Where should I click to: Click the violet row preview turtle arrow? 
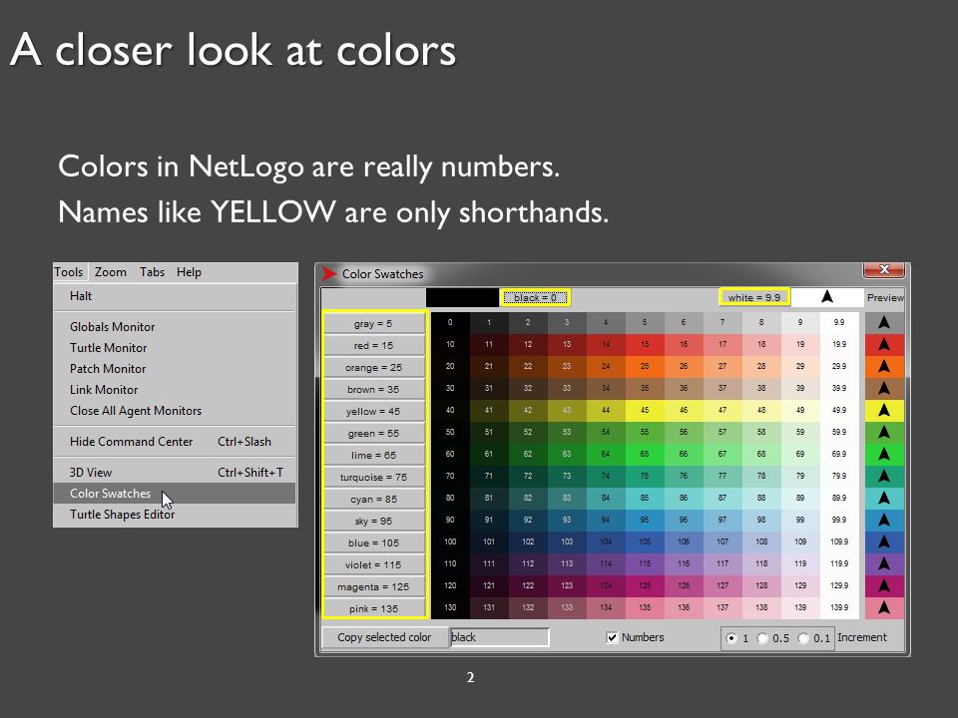pos(884,564)
